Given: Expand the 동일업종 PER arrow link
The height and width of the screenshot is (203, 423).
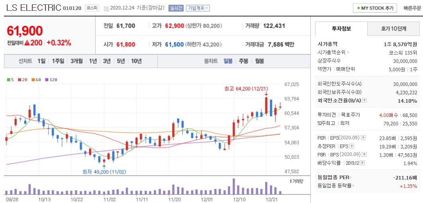Looking at the screenshot, I should click(x=351, y=178).
